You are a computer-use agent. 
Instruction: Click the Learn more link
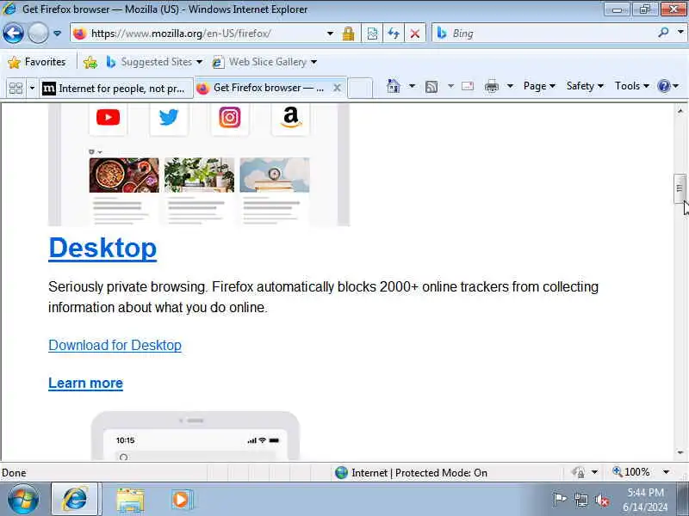point(85,383)
